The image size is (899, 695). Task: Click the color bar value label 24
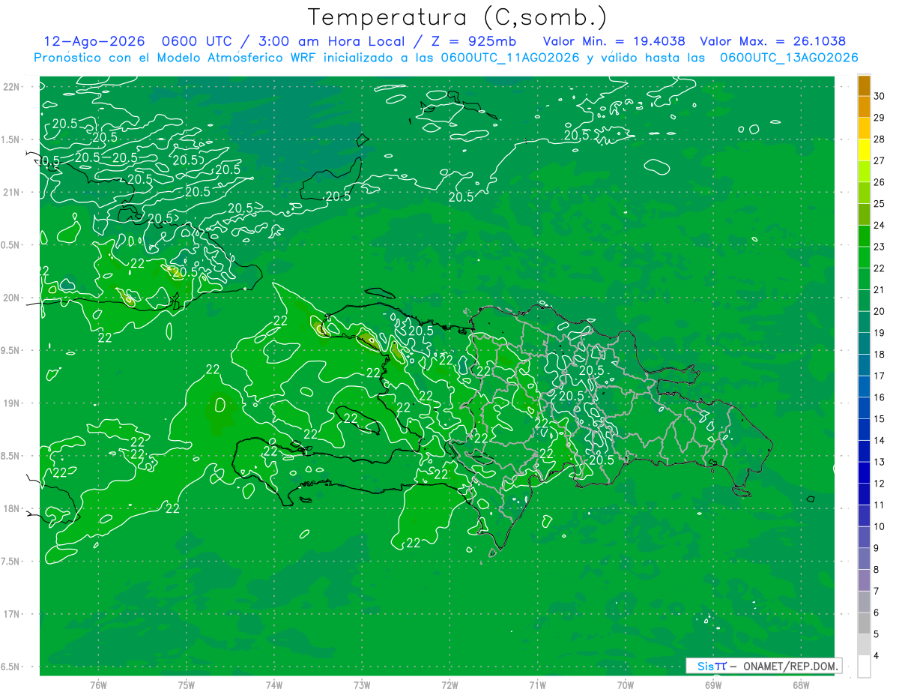(x=880, y=226)
